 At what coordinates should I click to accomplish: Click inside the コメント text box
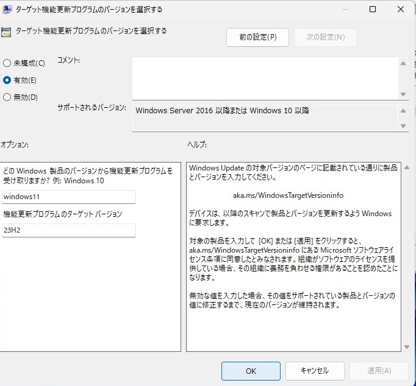point(265,77)
